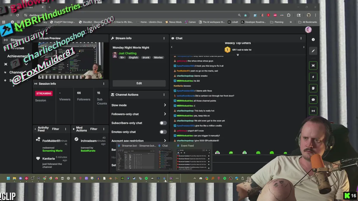Open Activity Feed three-dot menu
This screenshot has width=358, height=201.
click(66, 129)
